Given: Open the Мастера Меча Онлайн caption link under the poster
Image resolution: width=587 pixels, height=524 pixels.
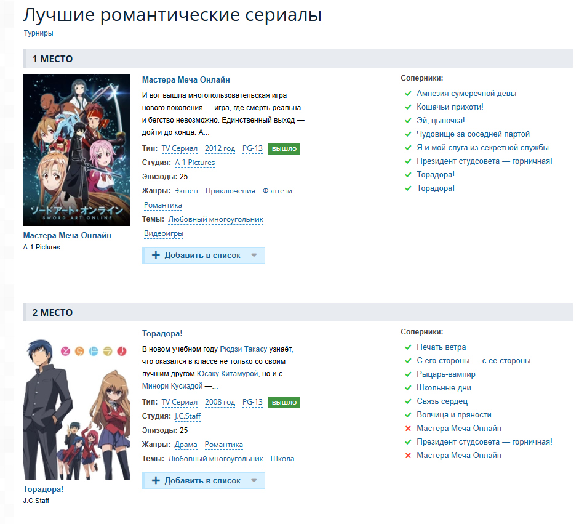Looking at the screenshot, I should 67,236.
